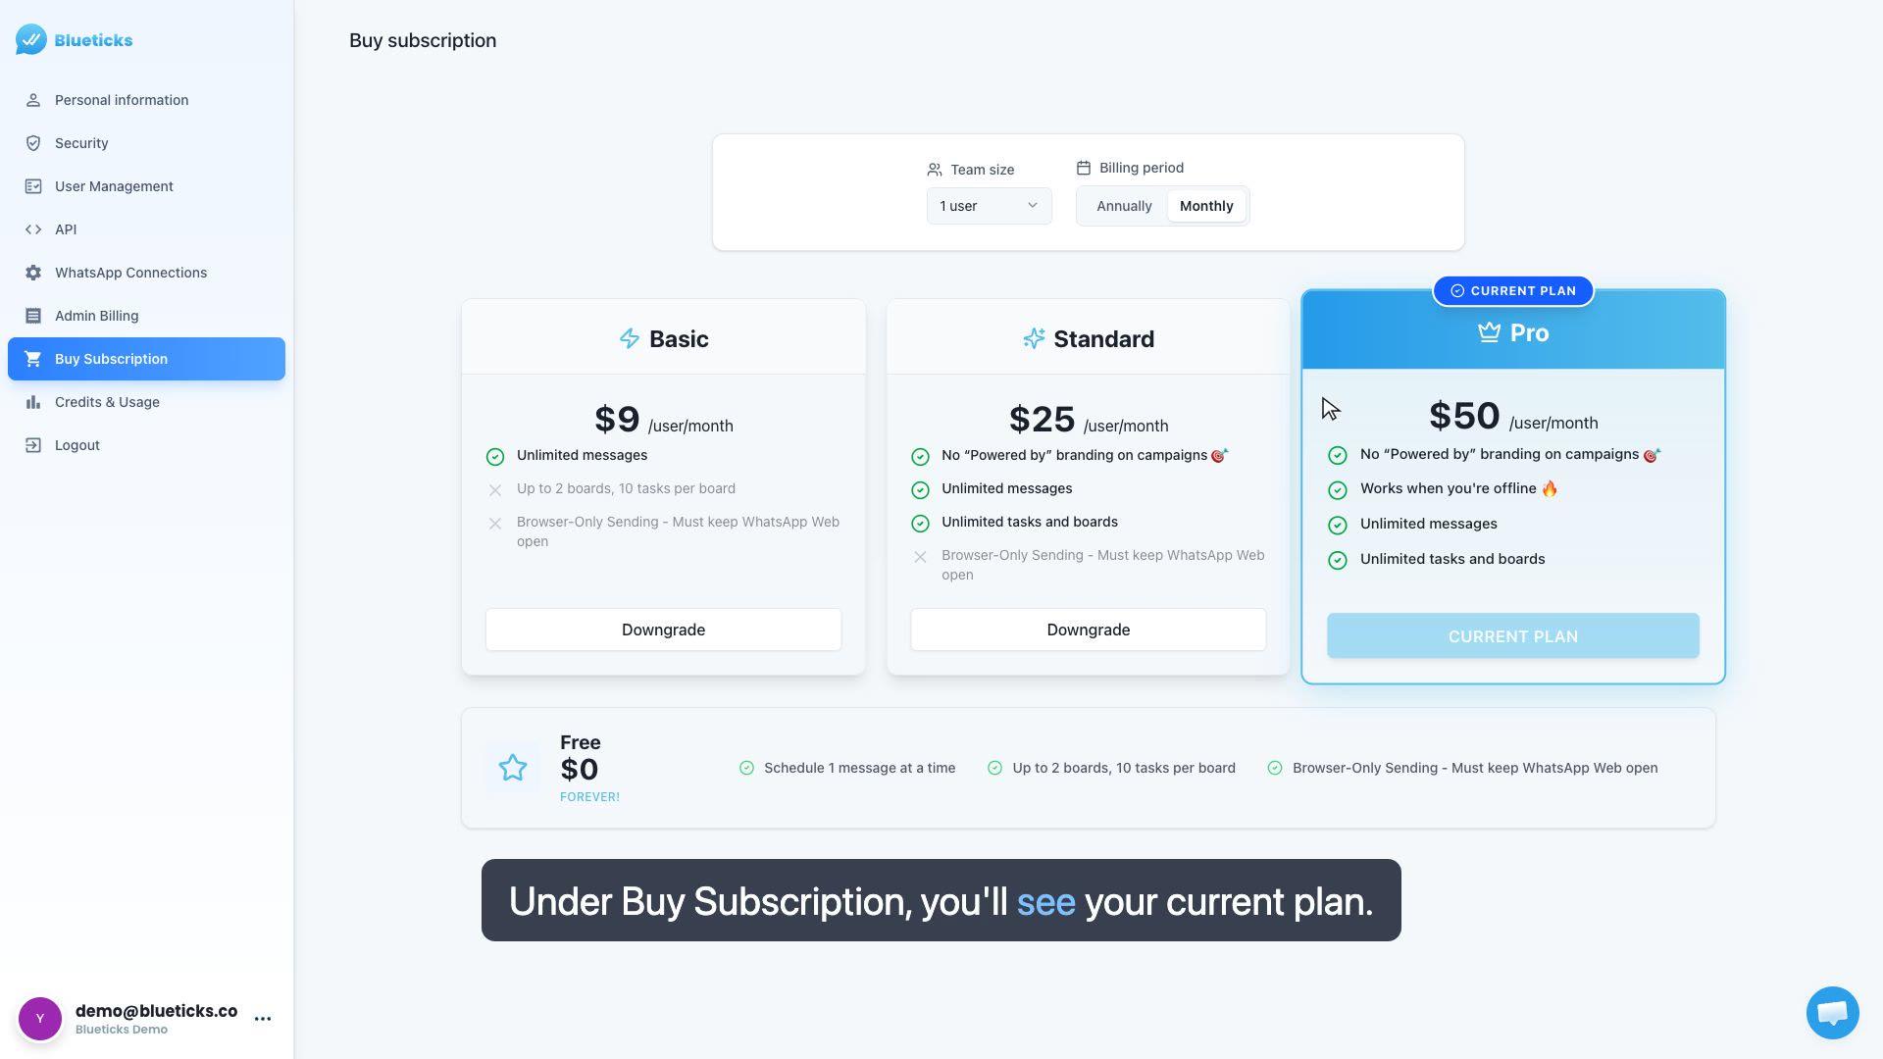Viewport: 1883px width, 1059px height.
Task: Click the Basic plan lightning bolt icon
Action: [x=630, y=338]
